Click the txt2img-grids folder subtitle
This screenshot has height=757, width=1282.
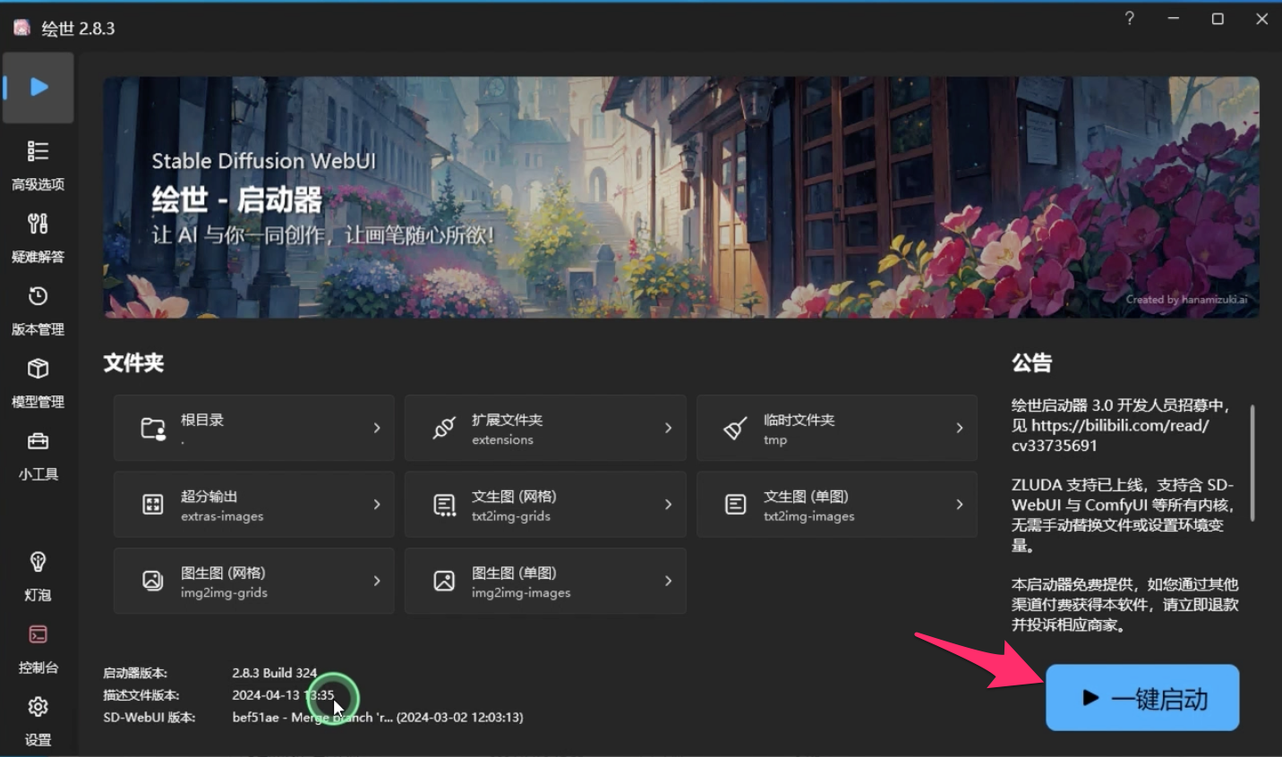point(511,516)
